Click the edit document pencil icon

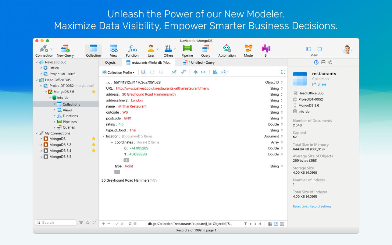pos(174,72)
